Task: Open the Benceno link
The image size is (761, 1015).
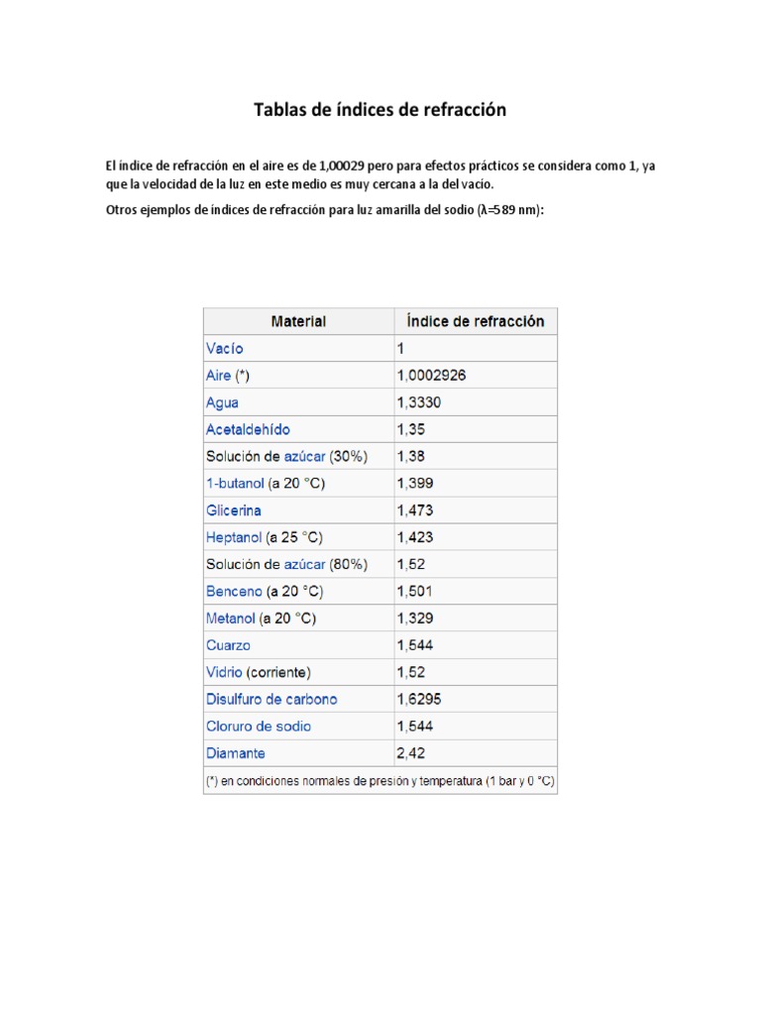Action: 234,591
